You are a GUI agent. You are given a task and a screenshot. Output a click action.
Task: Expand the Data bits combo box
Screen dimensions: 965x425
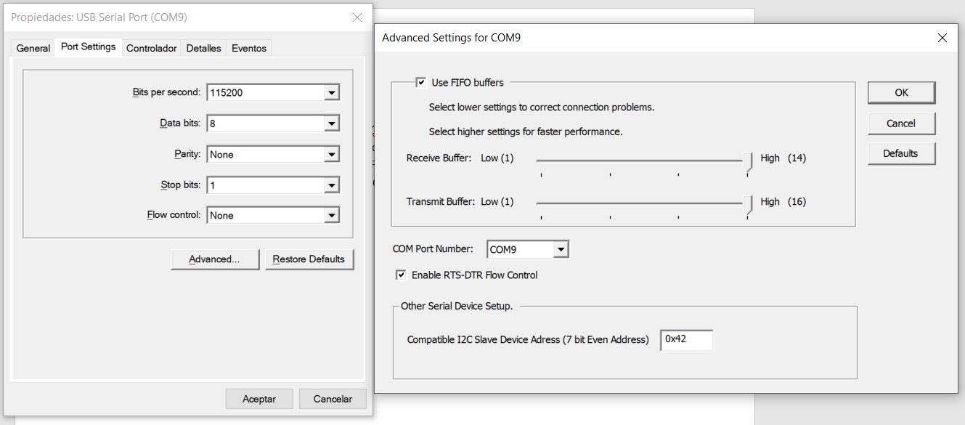pyautogui.click(x=331, y=124)
